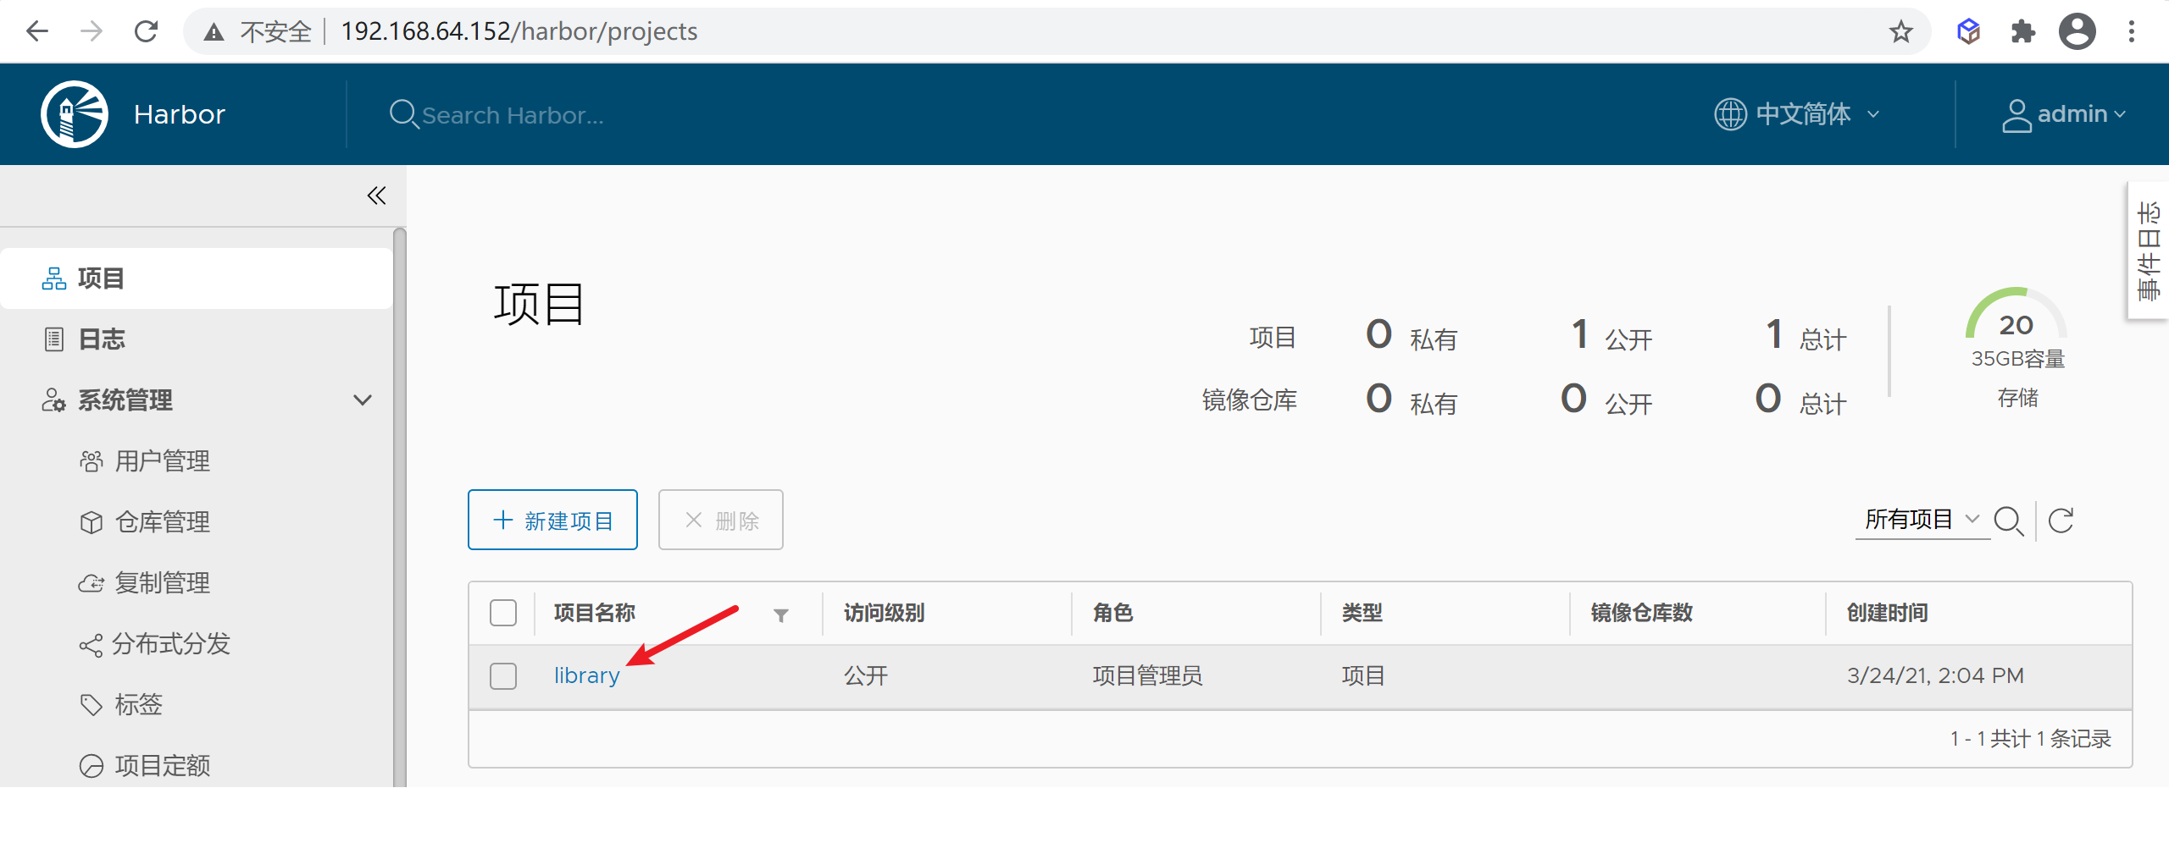Collapse the left sidebar with double-chevron
This screenshot has width=2169, height=843.
click(376, 196)
